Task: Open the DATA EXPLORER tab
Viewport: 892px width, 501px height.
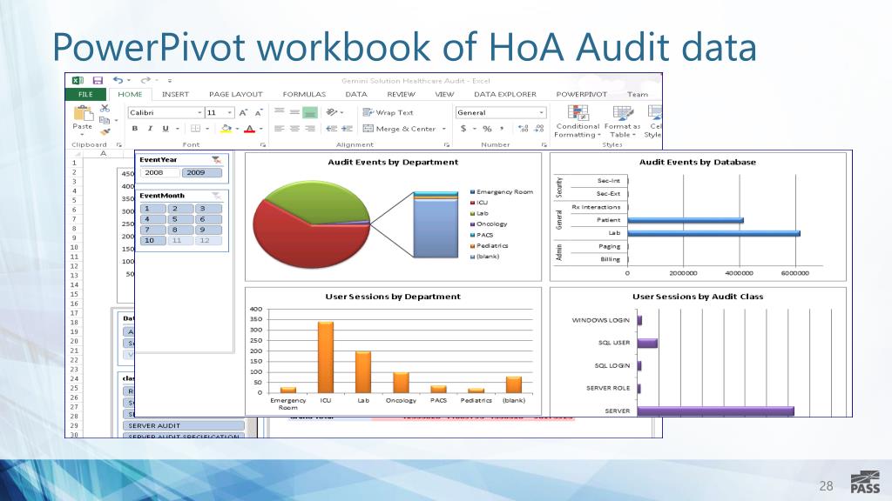Action: click(505, 94)
